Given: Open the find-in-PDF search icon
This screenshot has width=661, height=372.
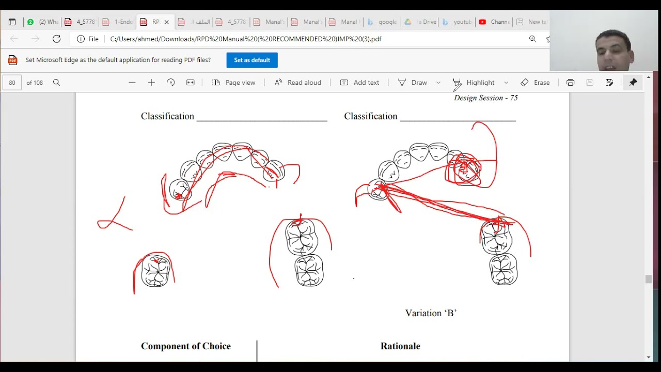Looking at the screenshot, I should tap(57, 83).
